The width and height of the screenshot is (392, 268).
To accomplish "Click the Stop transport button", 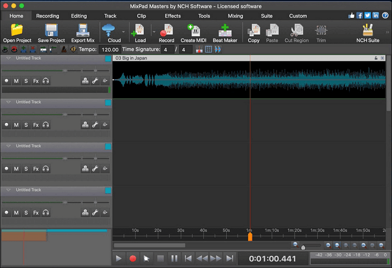I will click(160, 259).
